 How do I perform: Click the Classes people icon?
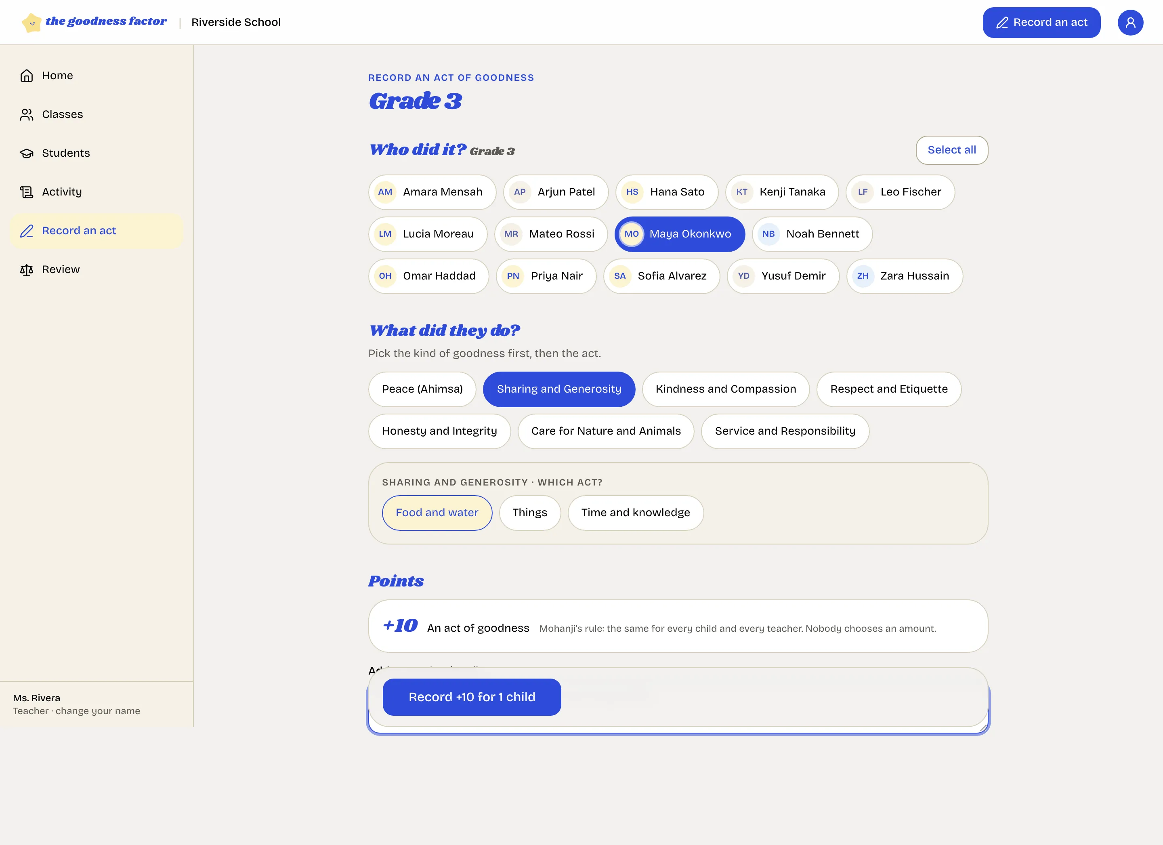(x=27, y=114)
